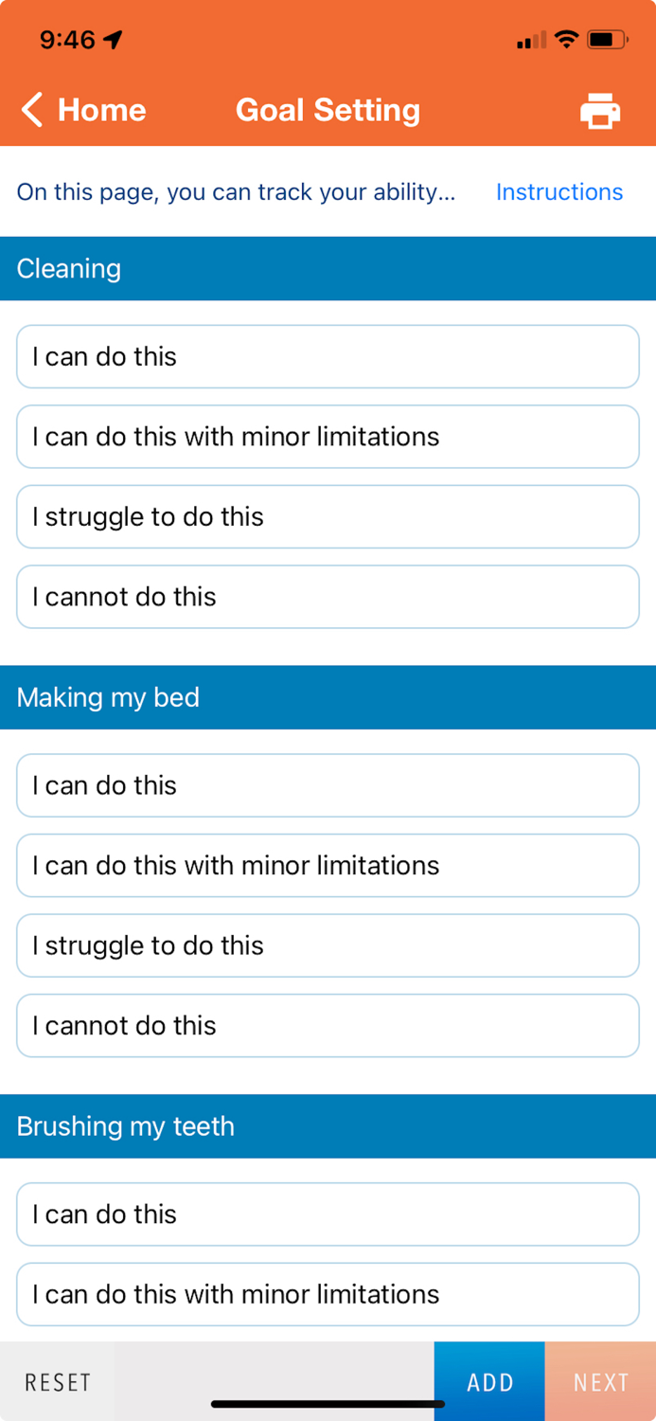Choose "I struggle to do this" for Cleaning
The image size is (656, 1421).
coord(328,516)
